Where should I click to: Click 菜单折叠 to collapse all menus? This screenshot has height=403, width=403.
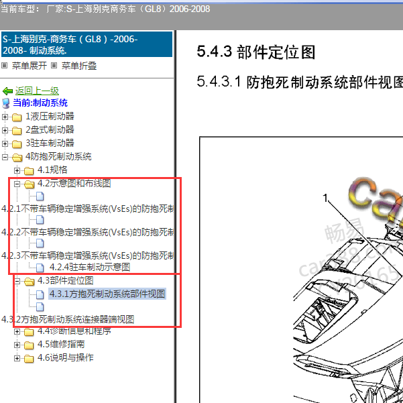pos(78,66)
